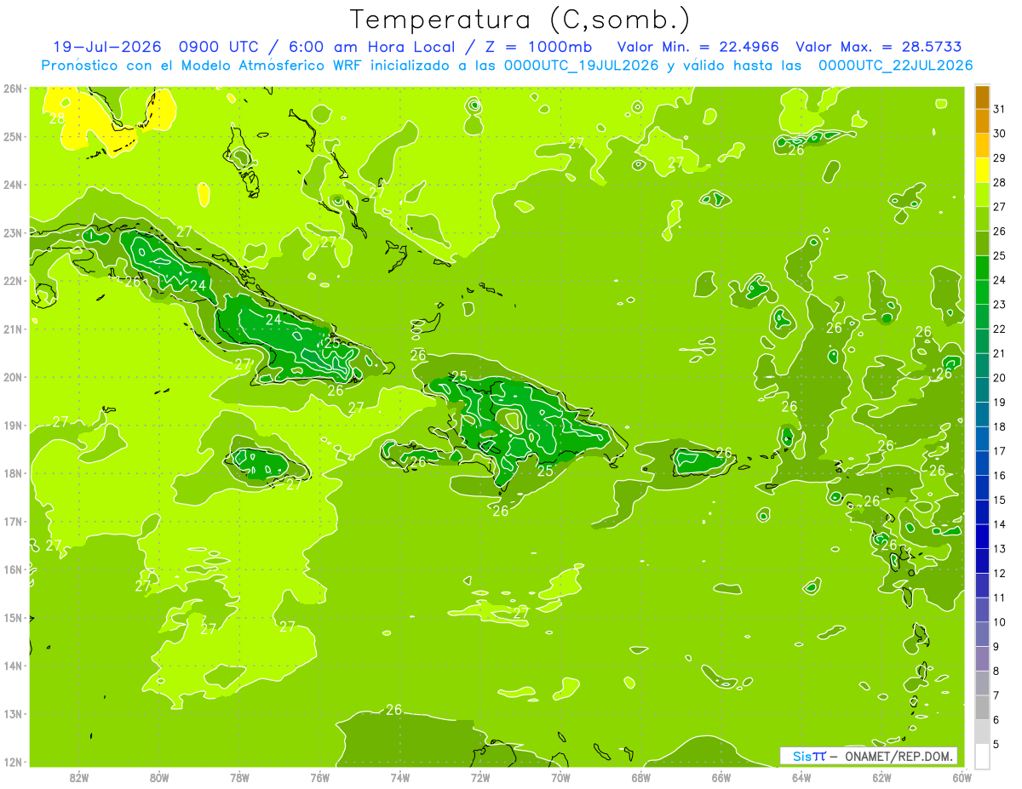Click the "26" contour label over Puerto Rico
Viewport: 1022px width, 789px height.
(724, 452)
